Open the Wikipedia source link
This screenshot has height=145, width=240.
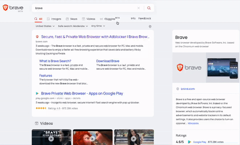point(193,123)
